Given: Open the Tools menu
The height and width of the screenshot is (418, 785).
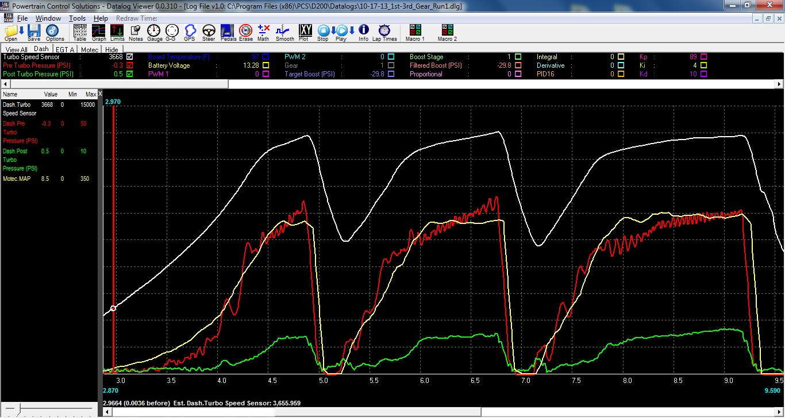Looking at the screenshot, I should 77,18.
